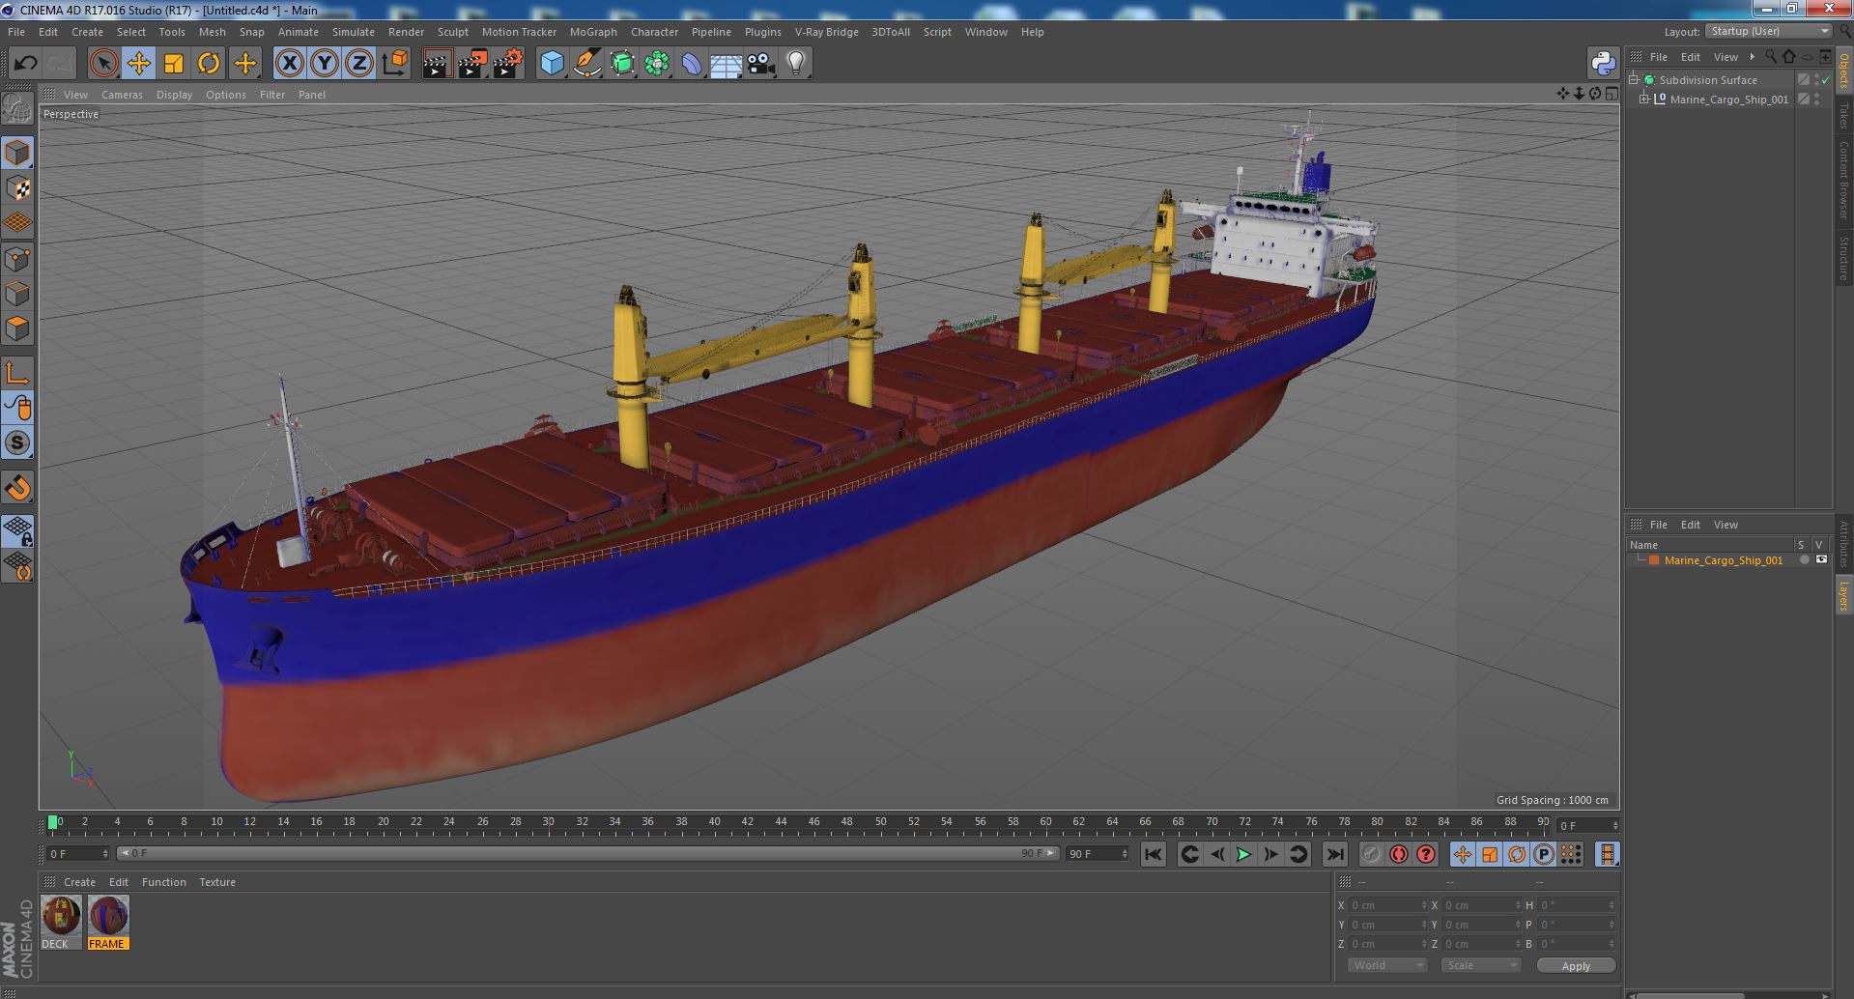
Task: Open the V-Ray Bridge menu
Action: (826, 32)
